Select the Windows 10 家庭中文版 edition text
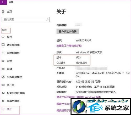This screenshot has height=115, width=131. [89, 52]
